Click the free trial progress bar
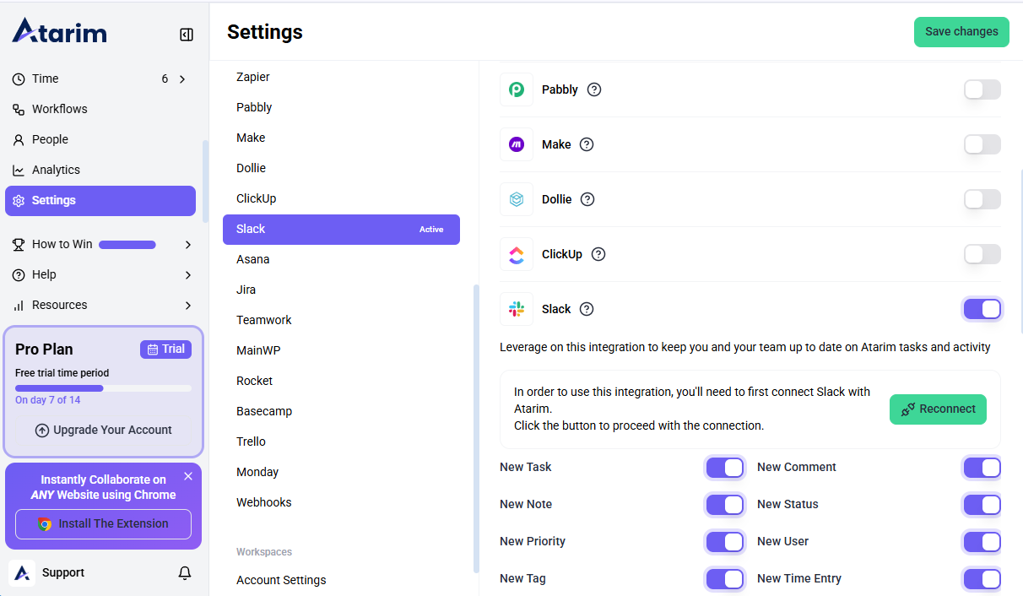The image size is (1023, 596). (103, 388)
